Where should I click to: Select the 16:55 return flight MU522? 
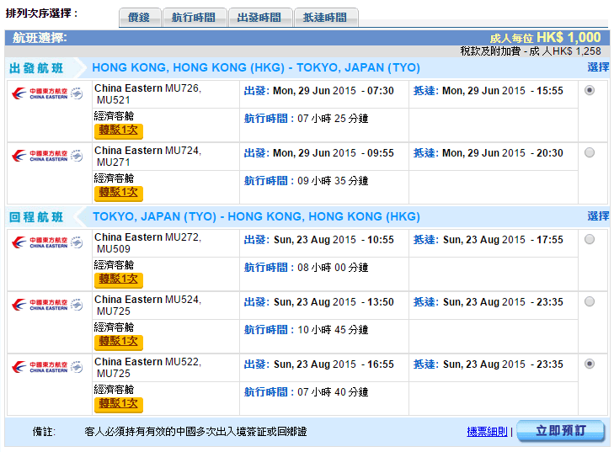coord(589,364)
